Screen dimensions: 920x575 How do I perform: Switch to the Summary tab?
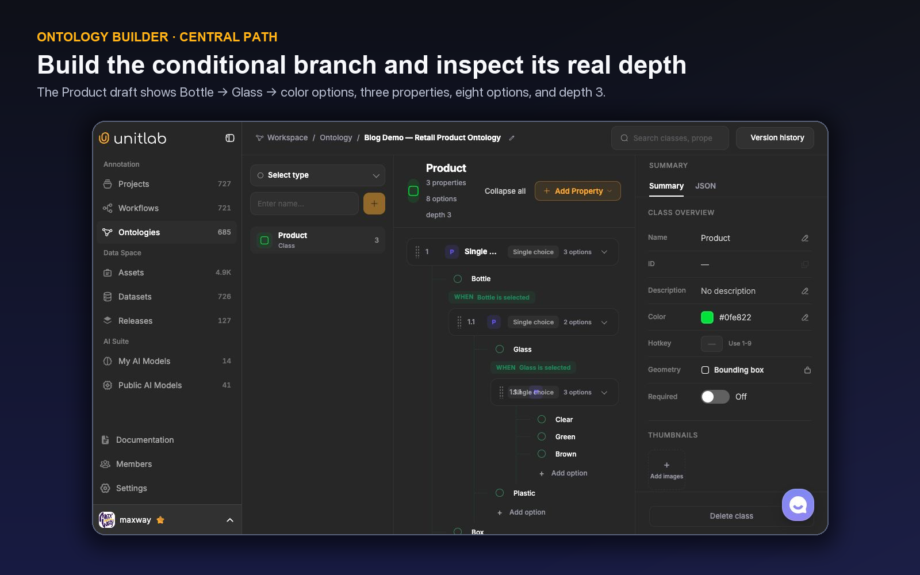tap(666, 186)
